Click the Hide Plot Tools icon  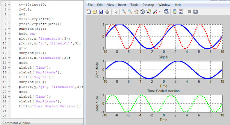point(189,11)
